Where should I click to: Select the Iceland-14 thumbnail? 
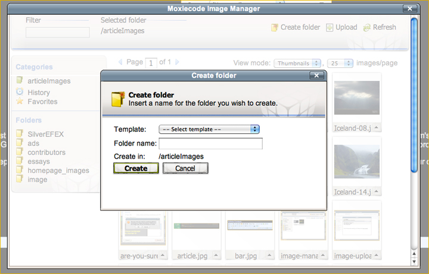[357, 162]
